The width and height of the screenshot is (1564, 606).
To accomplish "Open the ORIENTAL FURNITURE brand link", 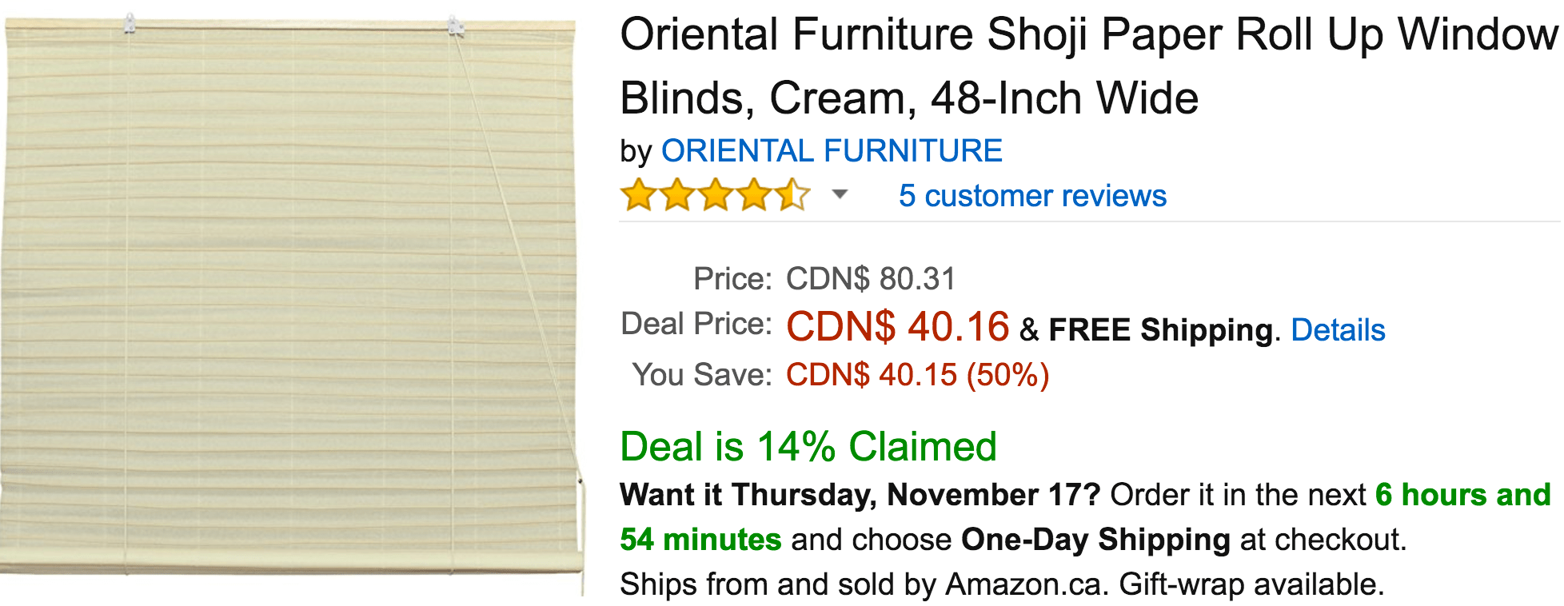I will (x=832, y=151).
